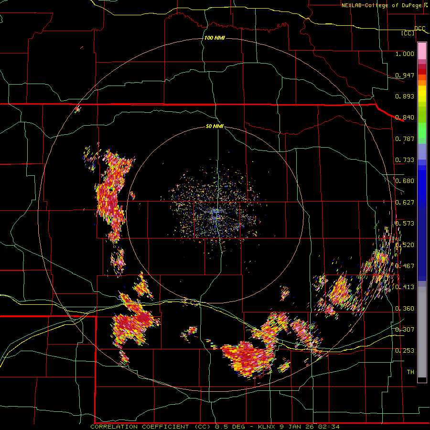Screen dimensions: 430x430
Task: Pick the light pink top color bar segment
Action: (422, 51)
